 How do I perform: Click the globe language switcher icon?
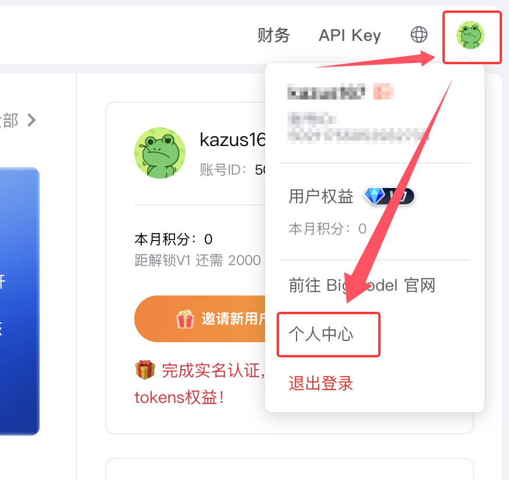[x=419, y=34]
